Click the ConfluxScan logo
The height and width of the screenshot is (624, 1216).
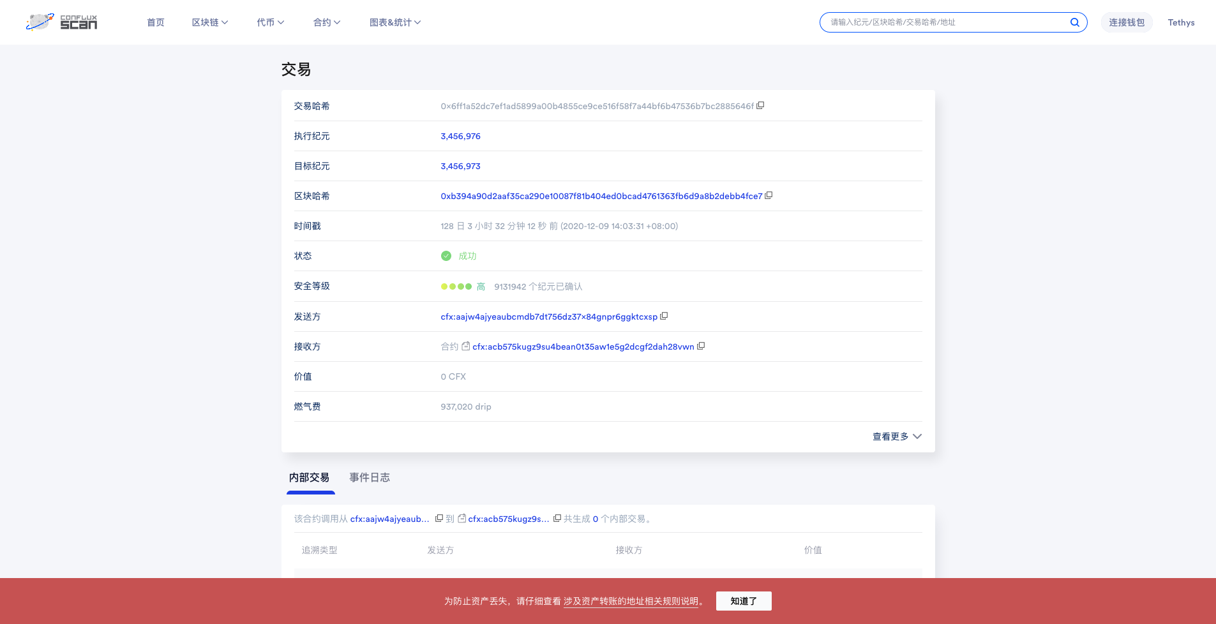tap(62, 22)
